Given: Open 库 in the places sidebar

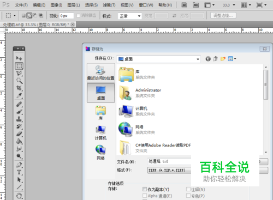Looking at the screenshot, I should [100, 113].
